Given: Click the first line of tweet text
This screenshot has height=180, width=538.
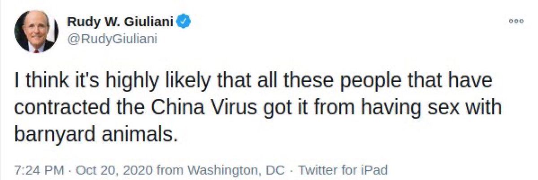Looking at the screenshot, I should 253,82.
